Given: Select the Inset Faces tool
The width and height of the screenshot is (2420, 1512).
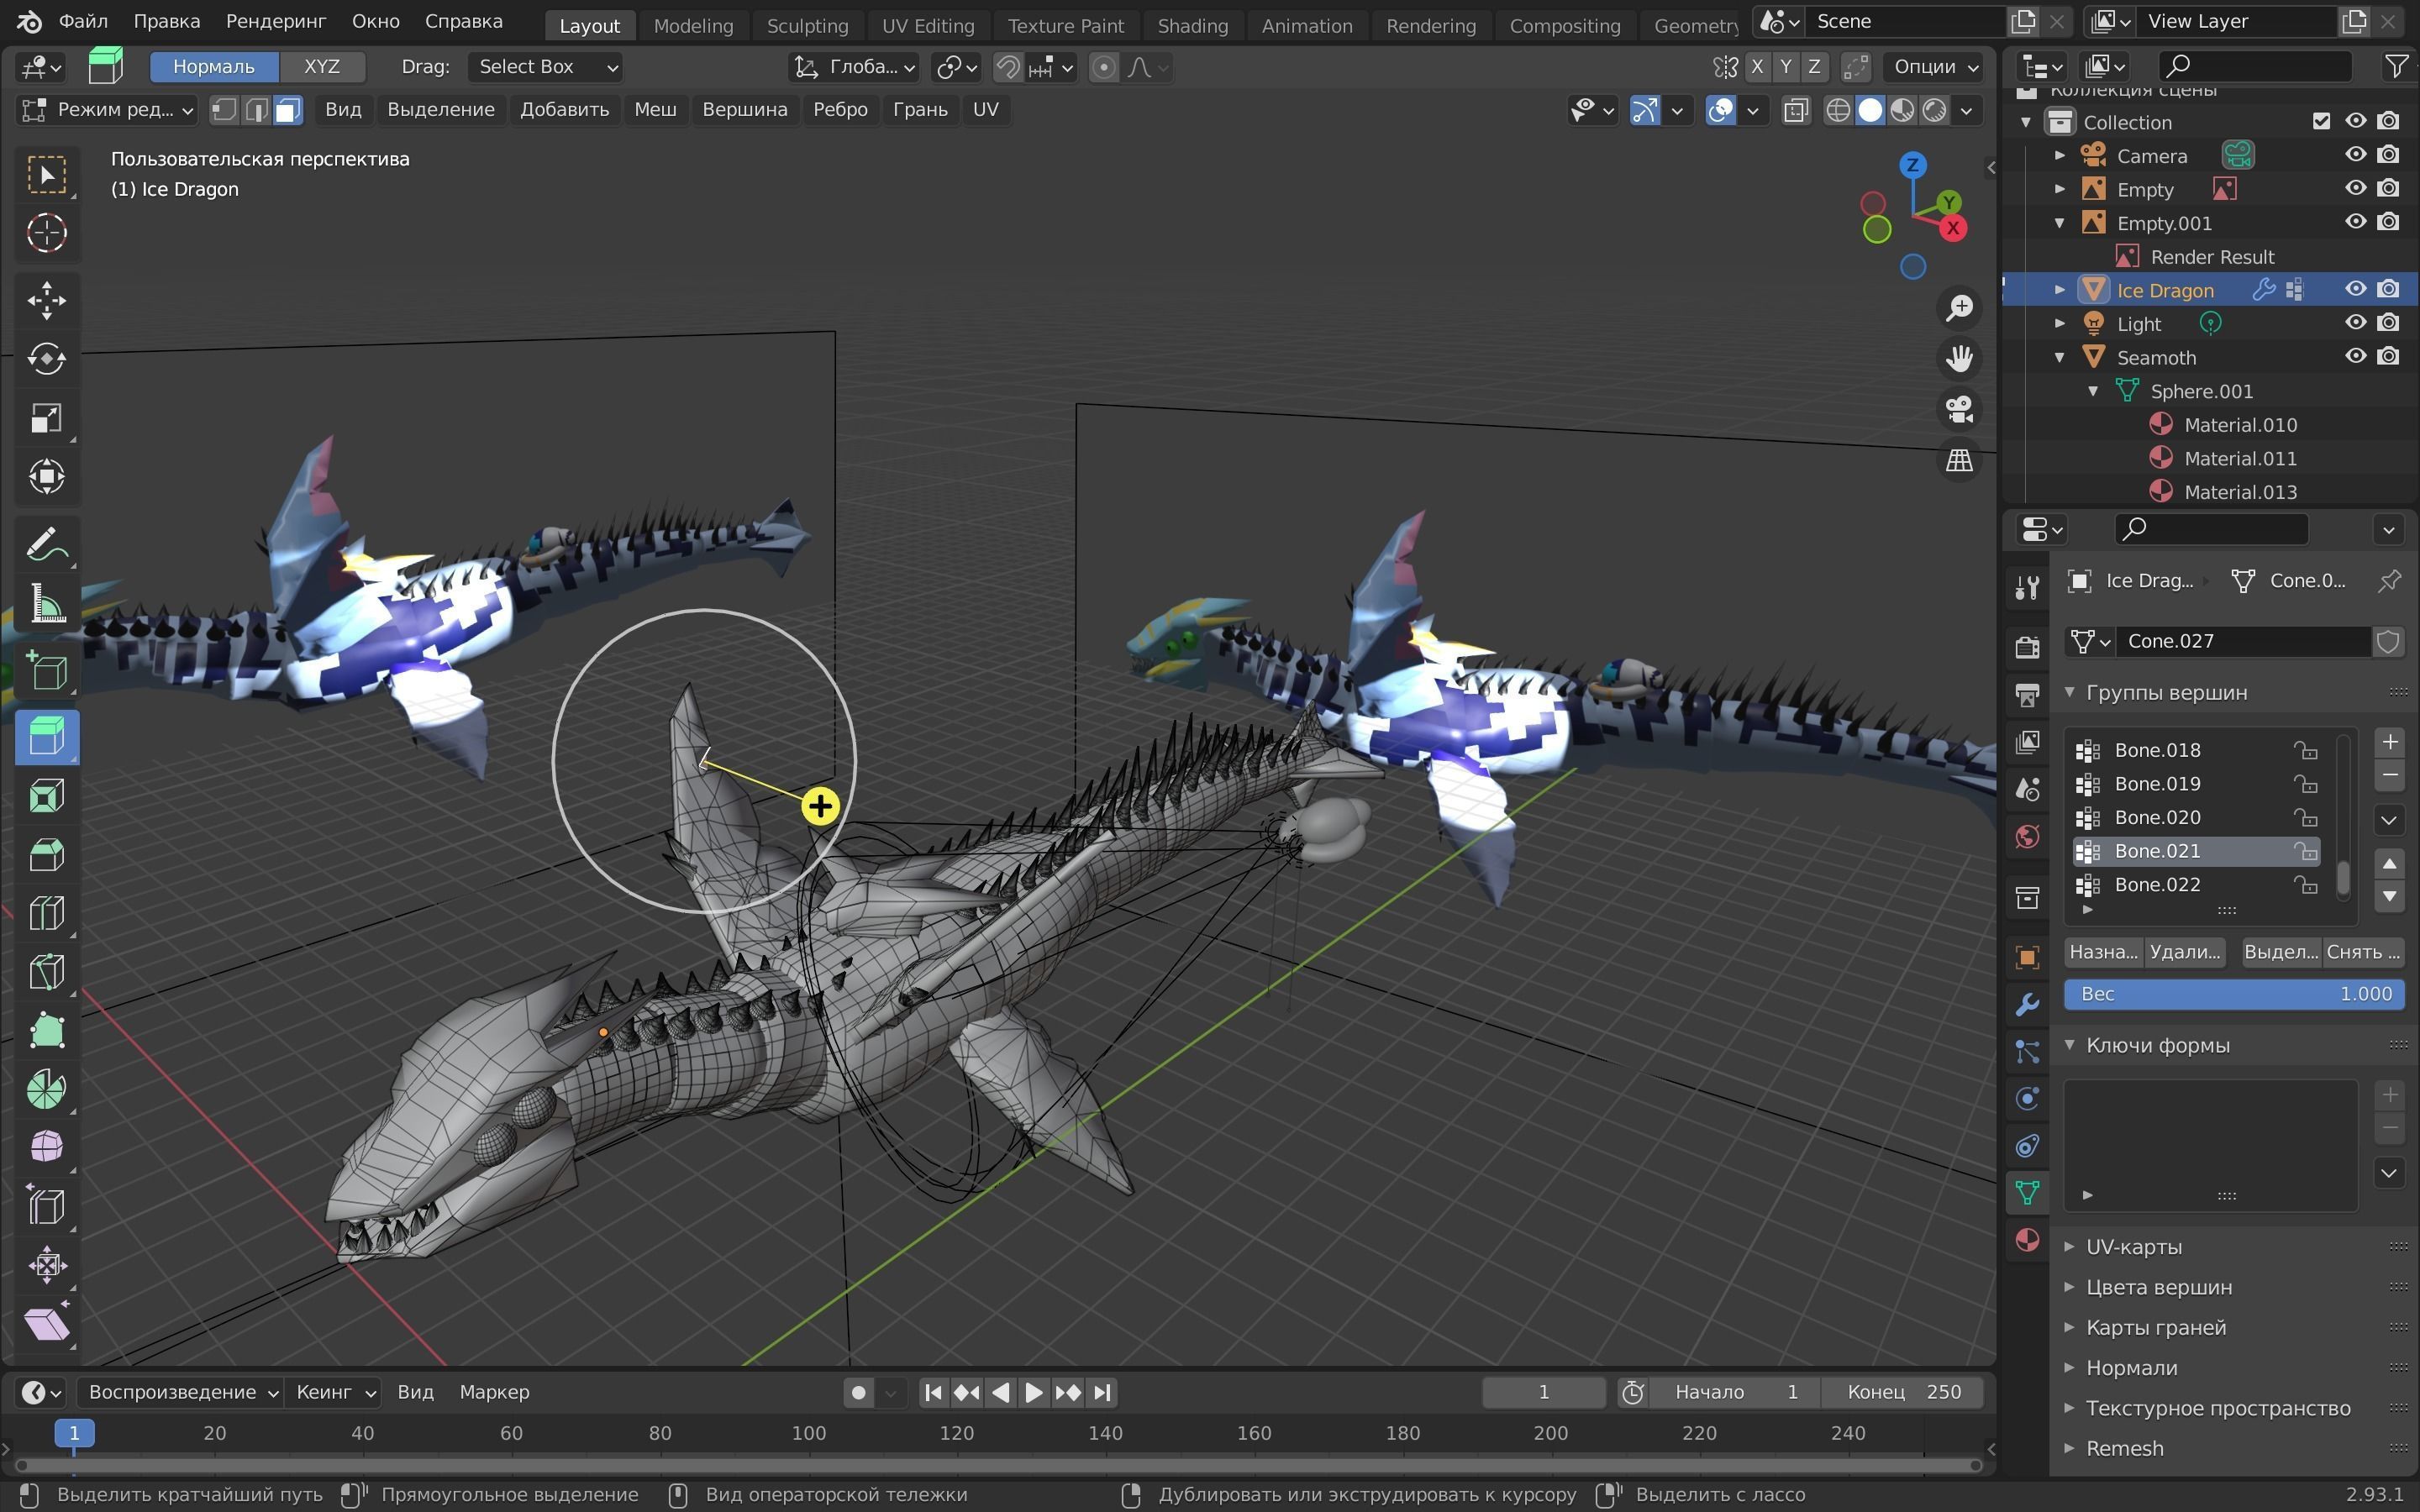Looking at the screenshot, I should [x=46, y=797].
